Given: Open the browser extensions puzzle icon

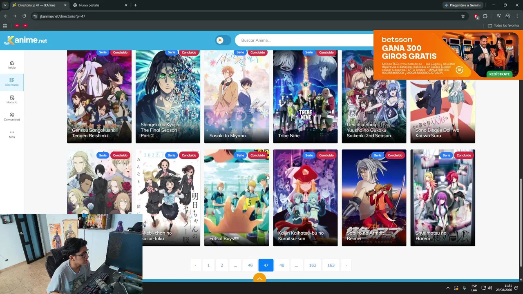Looking at the screenshot, I should (485, 16).
